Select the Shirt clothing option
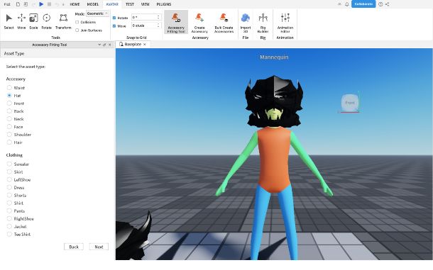 [x=9, y=203]
